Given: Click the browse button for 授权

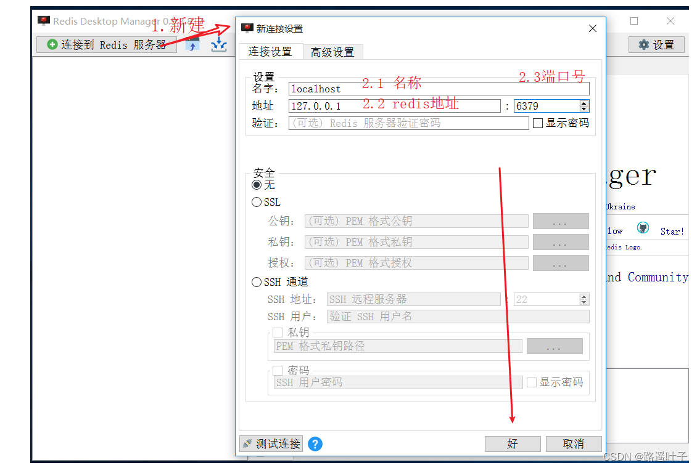Looking at the screenshot, I should (561, 262).
